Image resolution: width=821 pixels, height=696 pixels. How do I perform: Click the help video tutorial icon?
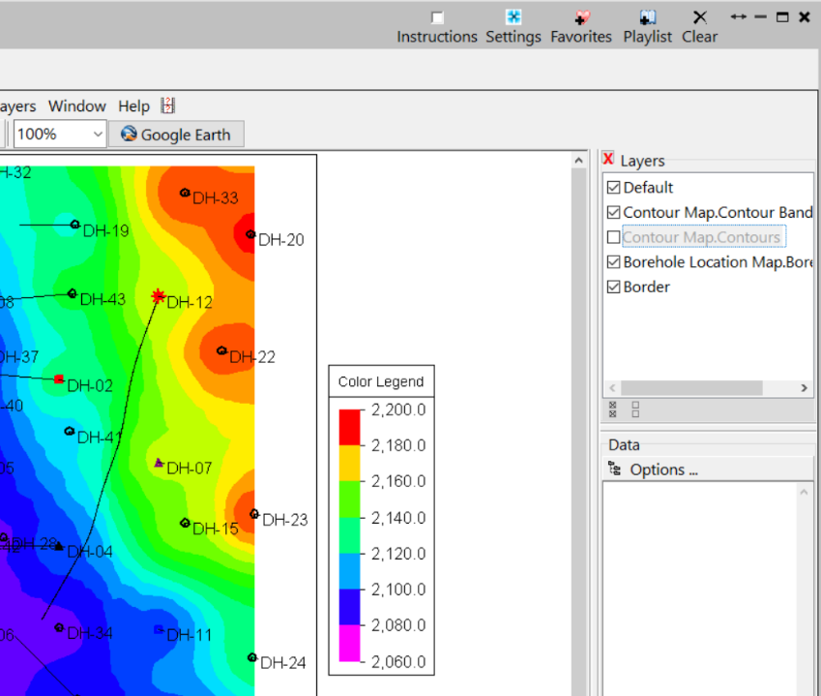[x=168, y=106]
